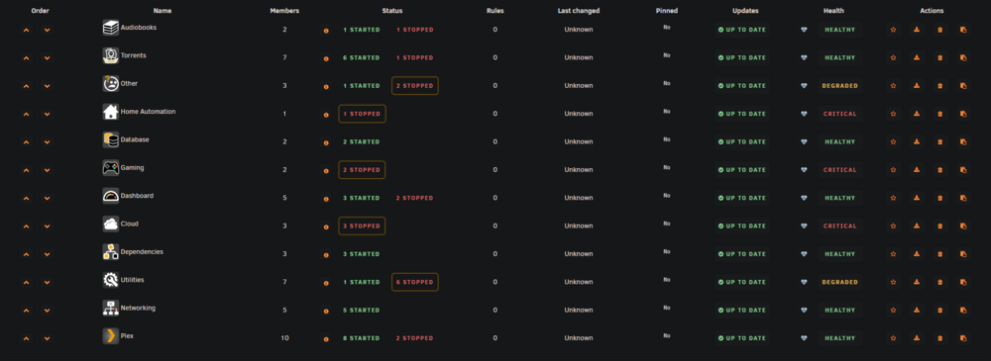Click the info icon beside Cloud status
Screen dimensions: 991x361
326,226
